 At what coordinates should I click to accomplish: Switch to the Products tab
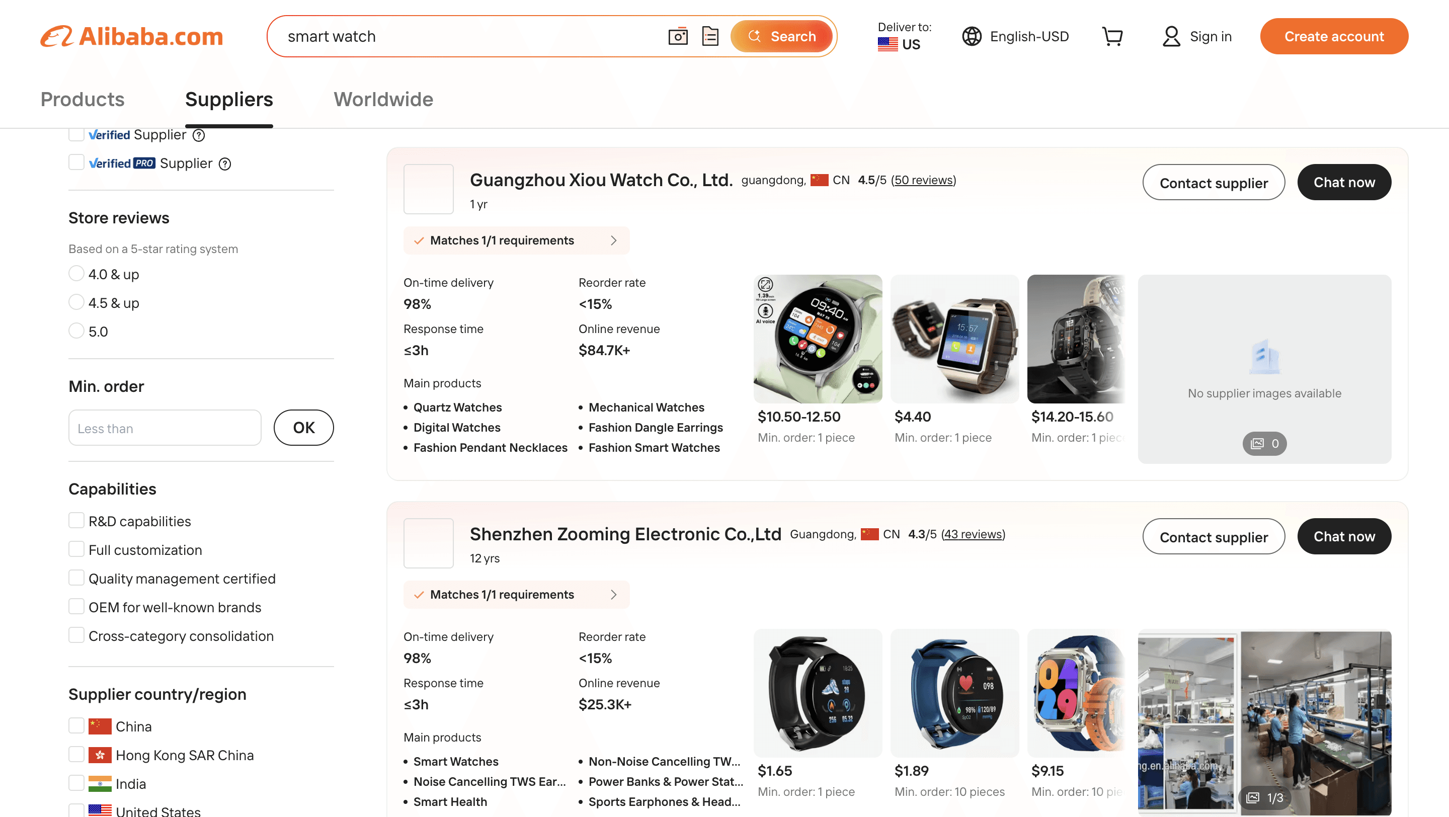click(x=82, y=100)
